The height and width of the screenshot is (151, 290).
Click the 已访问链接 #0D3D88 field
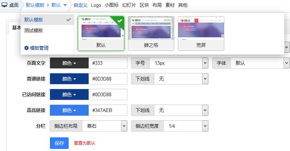click(x=108, y=94)
